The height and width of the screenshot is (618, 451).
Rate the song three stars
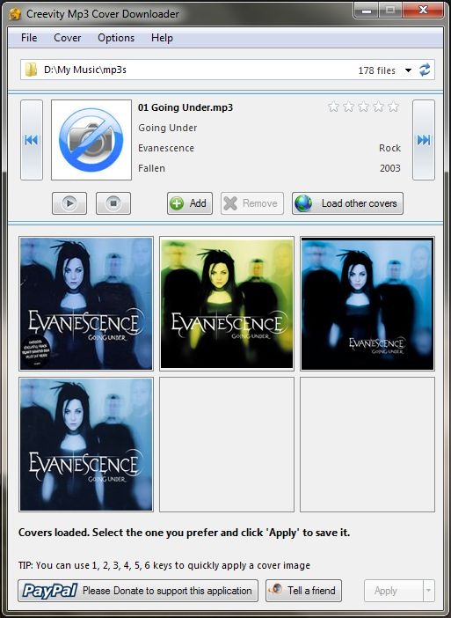[363, 107]
